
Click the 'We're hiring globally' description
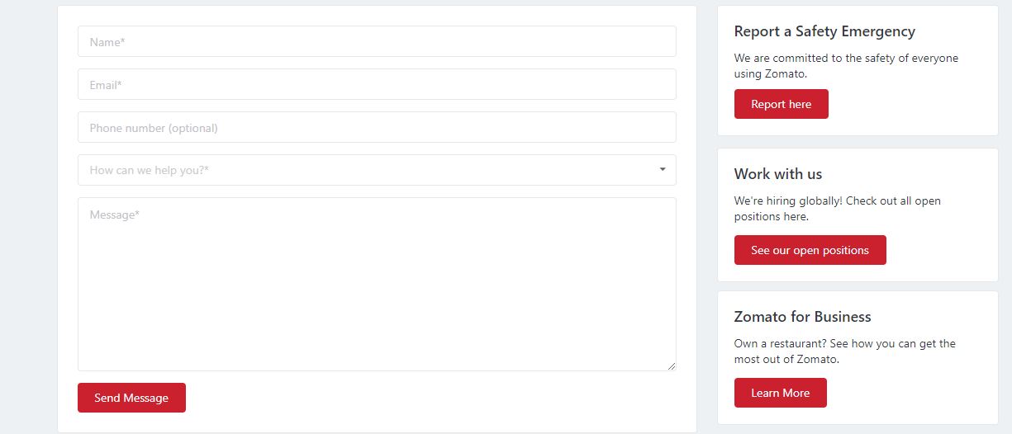[838, 209]
